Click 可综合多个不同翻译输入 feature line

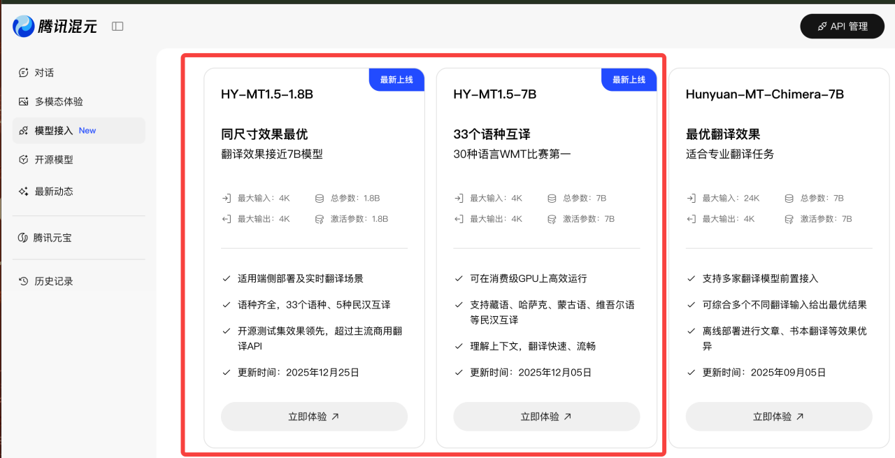pyautogui.click(x=785, y=305)
